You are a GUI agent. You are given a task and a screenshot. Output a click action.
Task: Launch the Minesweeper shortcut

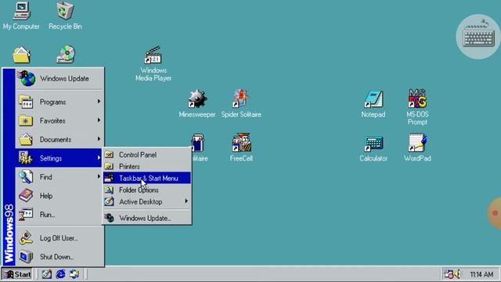[197, 103]
